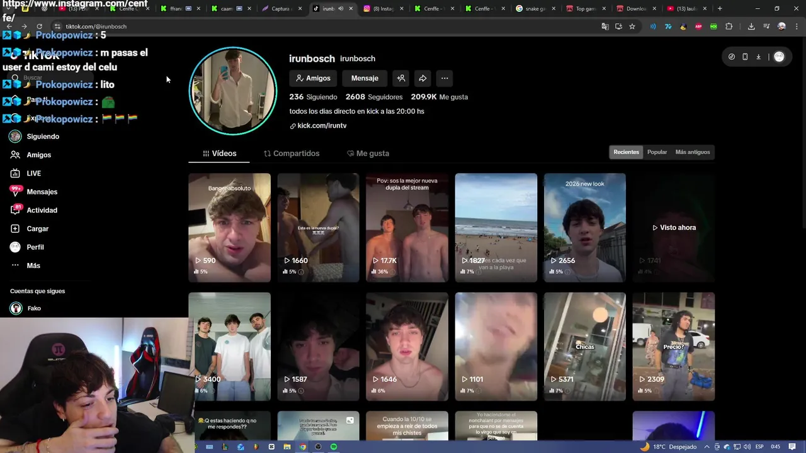Click the irunbosch profile picture
Image resolution: width=806 pixels, height=453 pixels.
[233, 91]
